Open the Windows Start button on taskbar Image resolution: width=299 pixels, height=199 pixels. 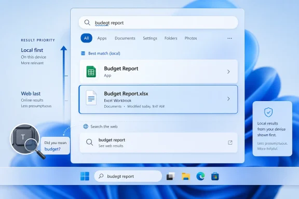pos(85,176)
